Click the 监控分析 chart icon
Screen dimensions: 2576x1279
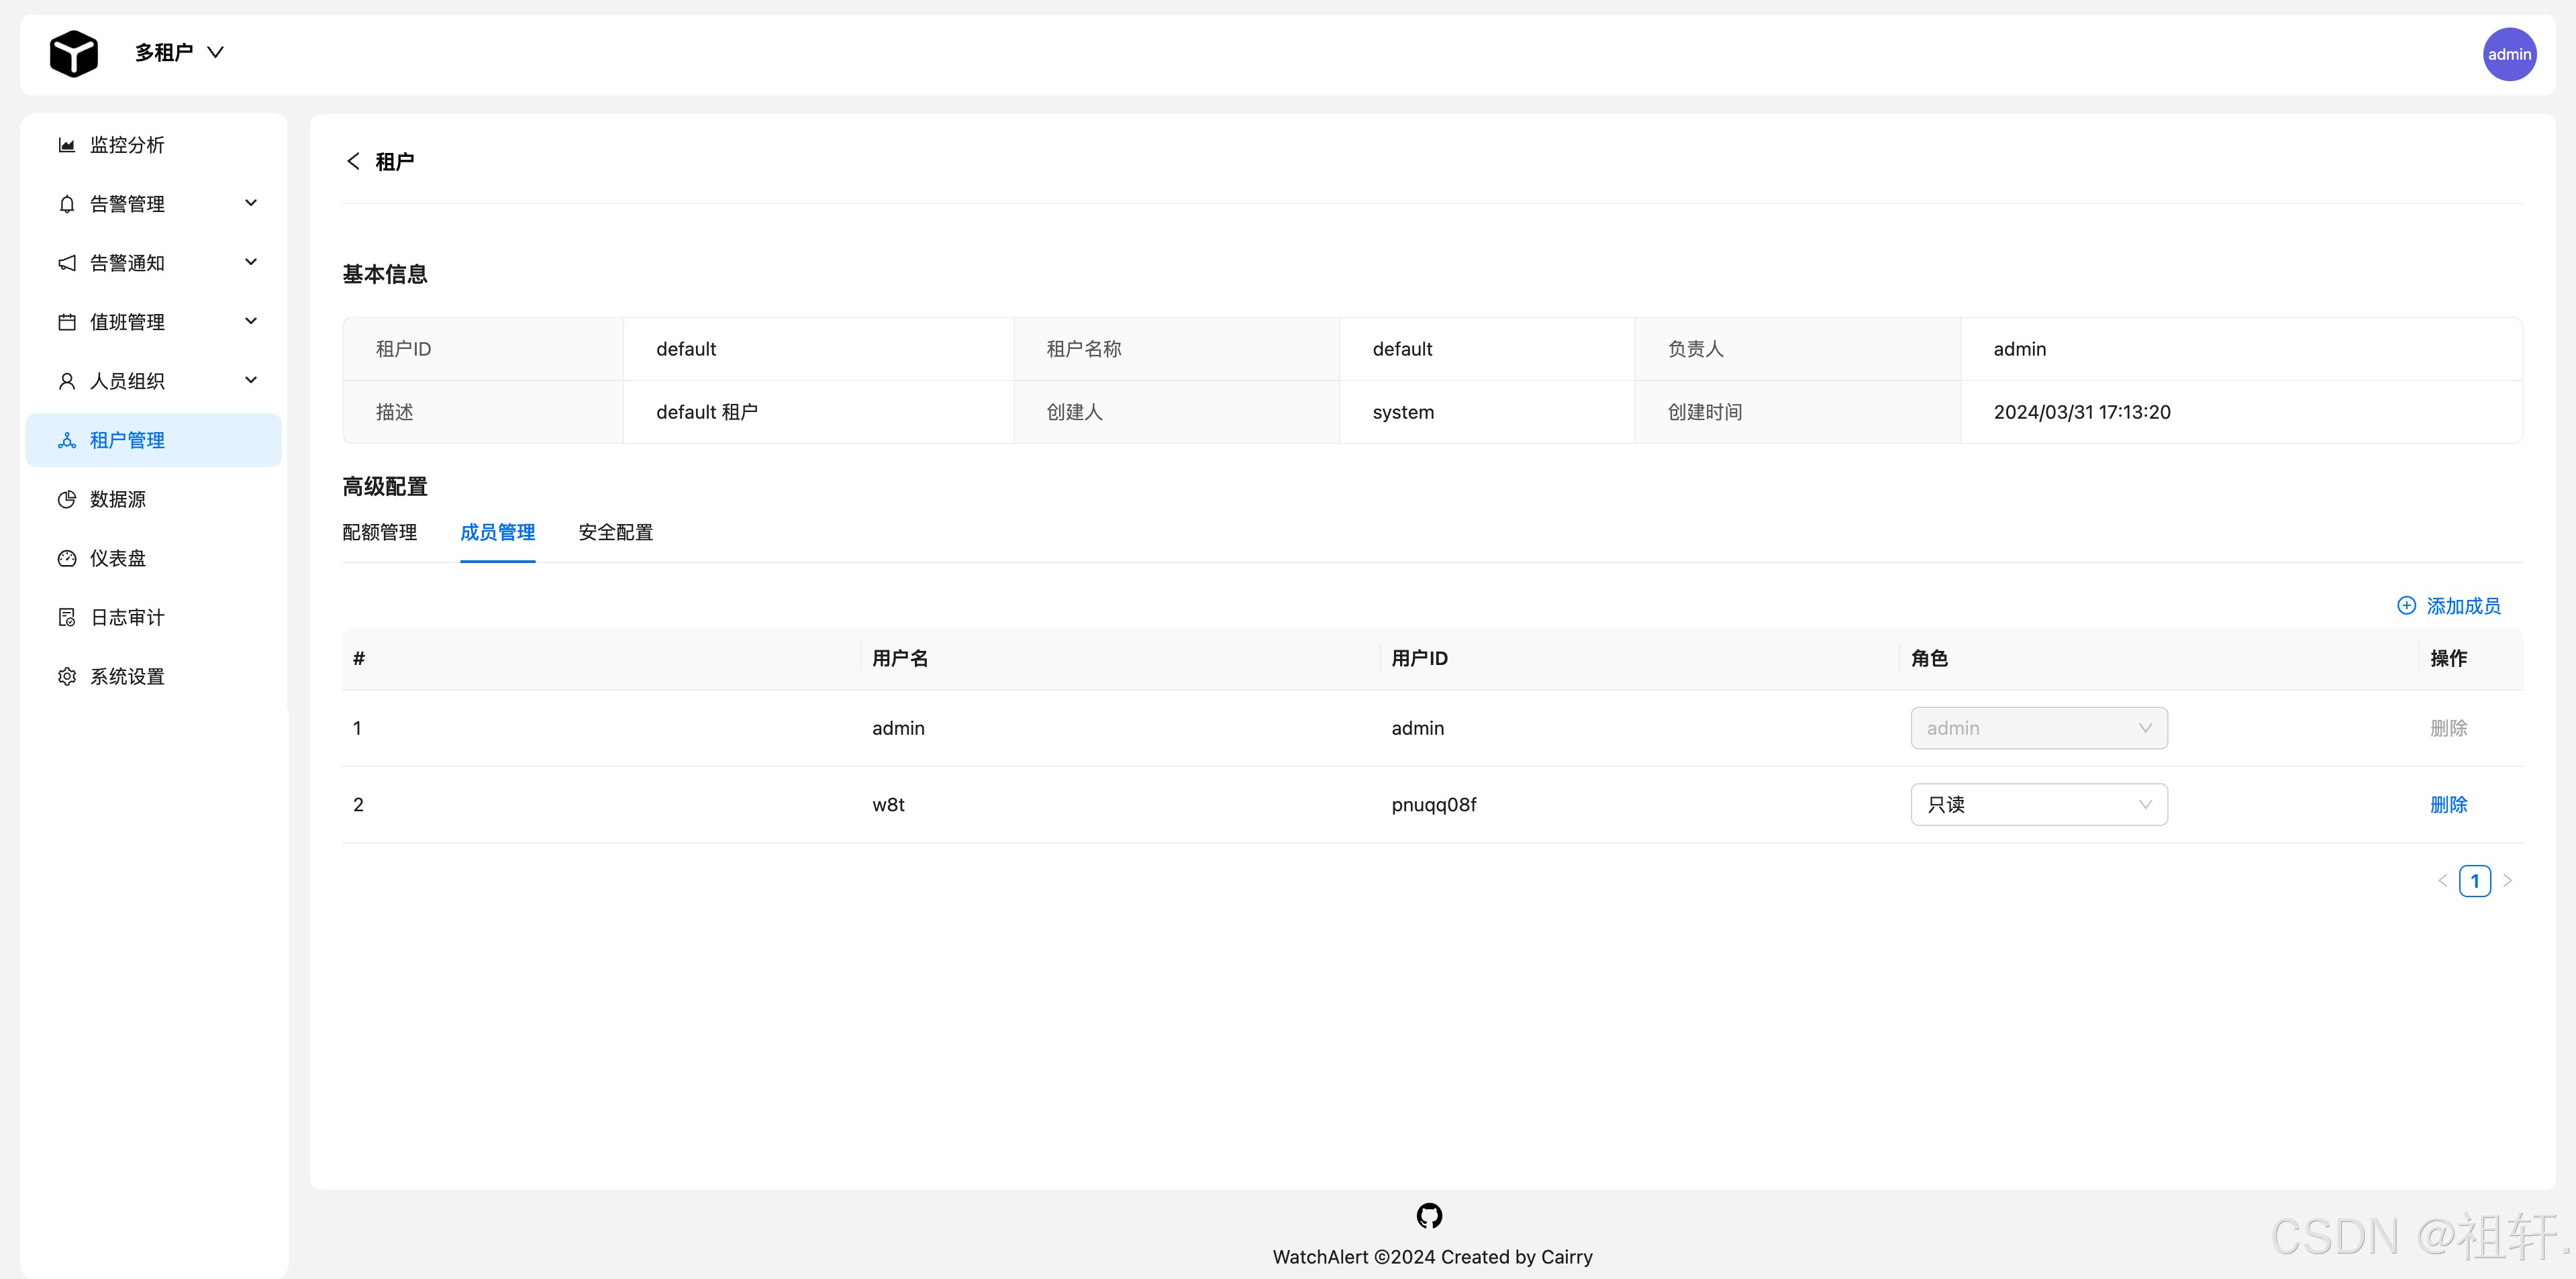pos(67,145)
